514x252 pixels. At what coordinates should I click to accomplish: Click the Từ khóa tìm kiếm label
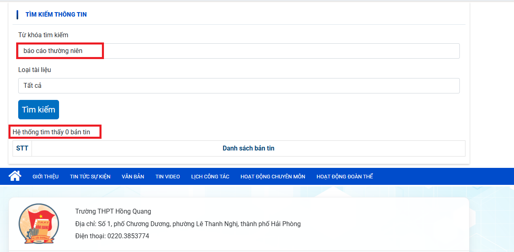coord(43,35)
